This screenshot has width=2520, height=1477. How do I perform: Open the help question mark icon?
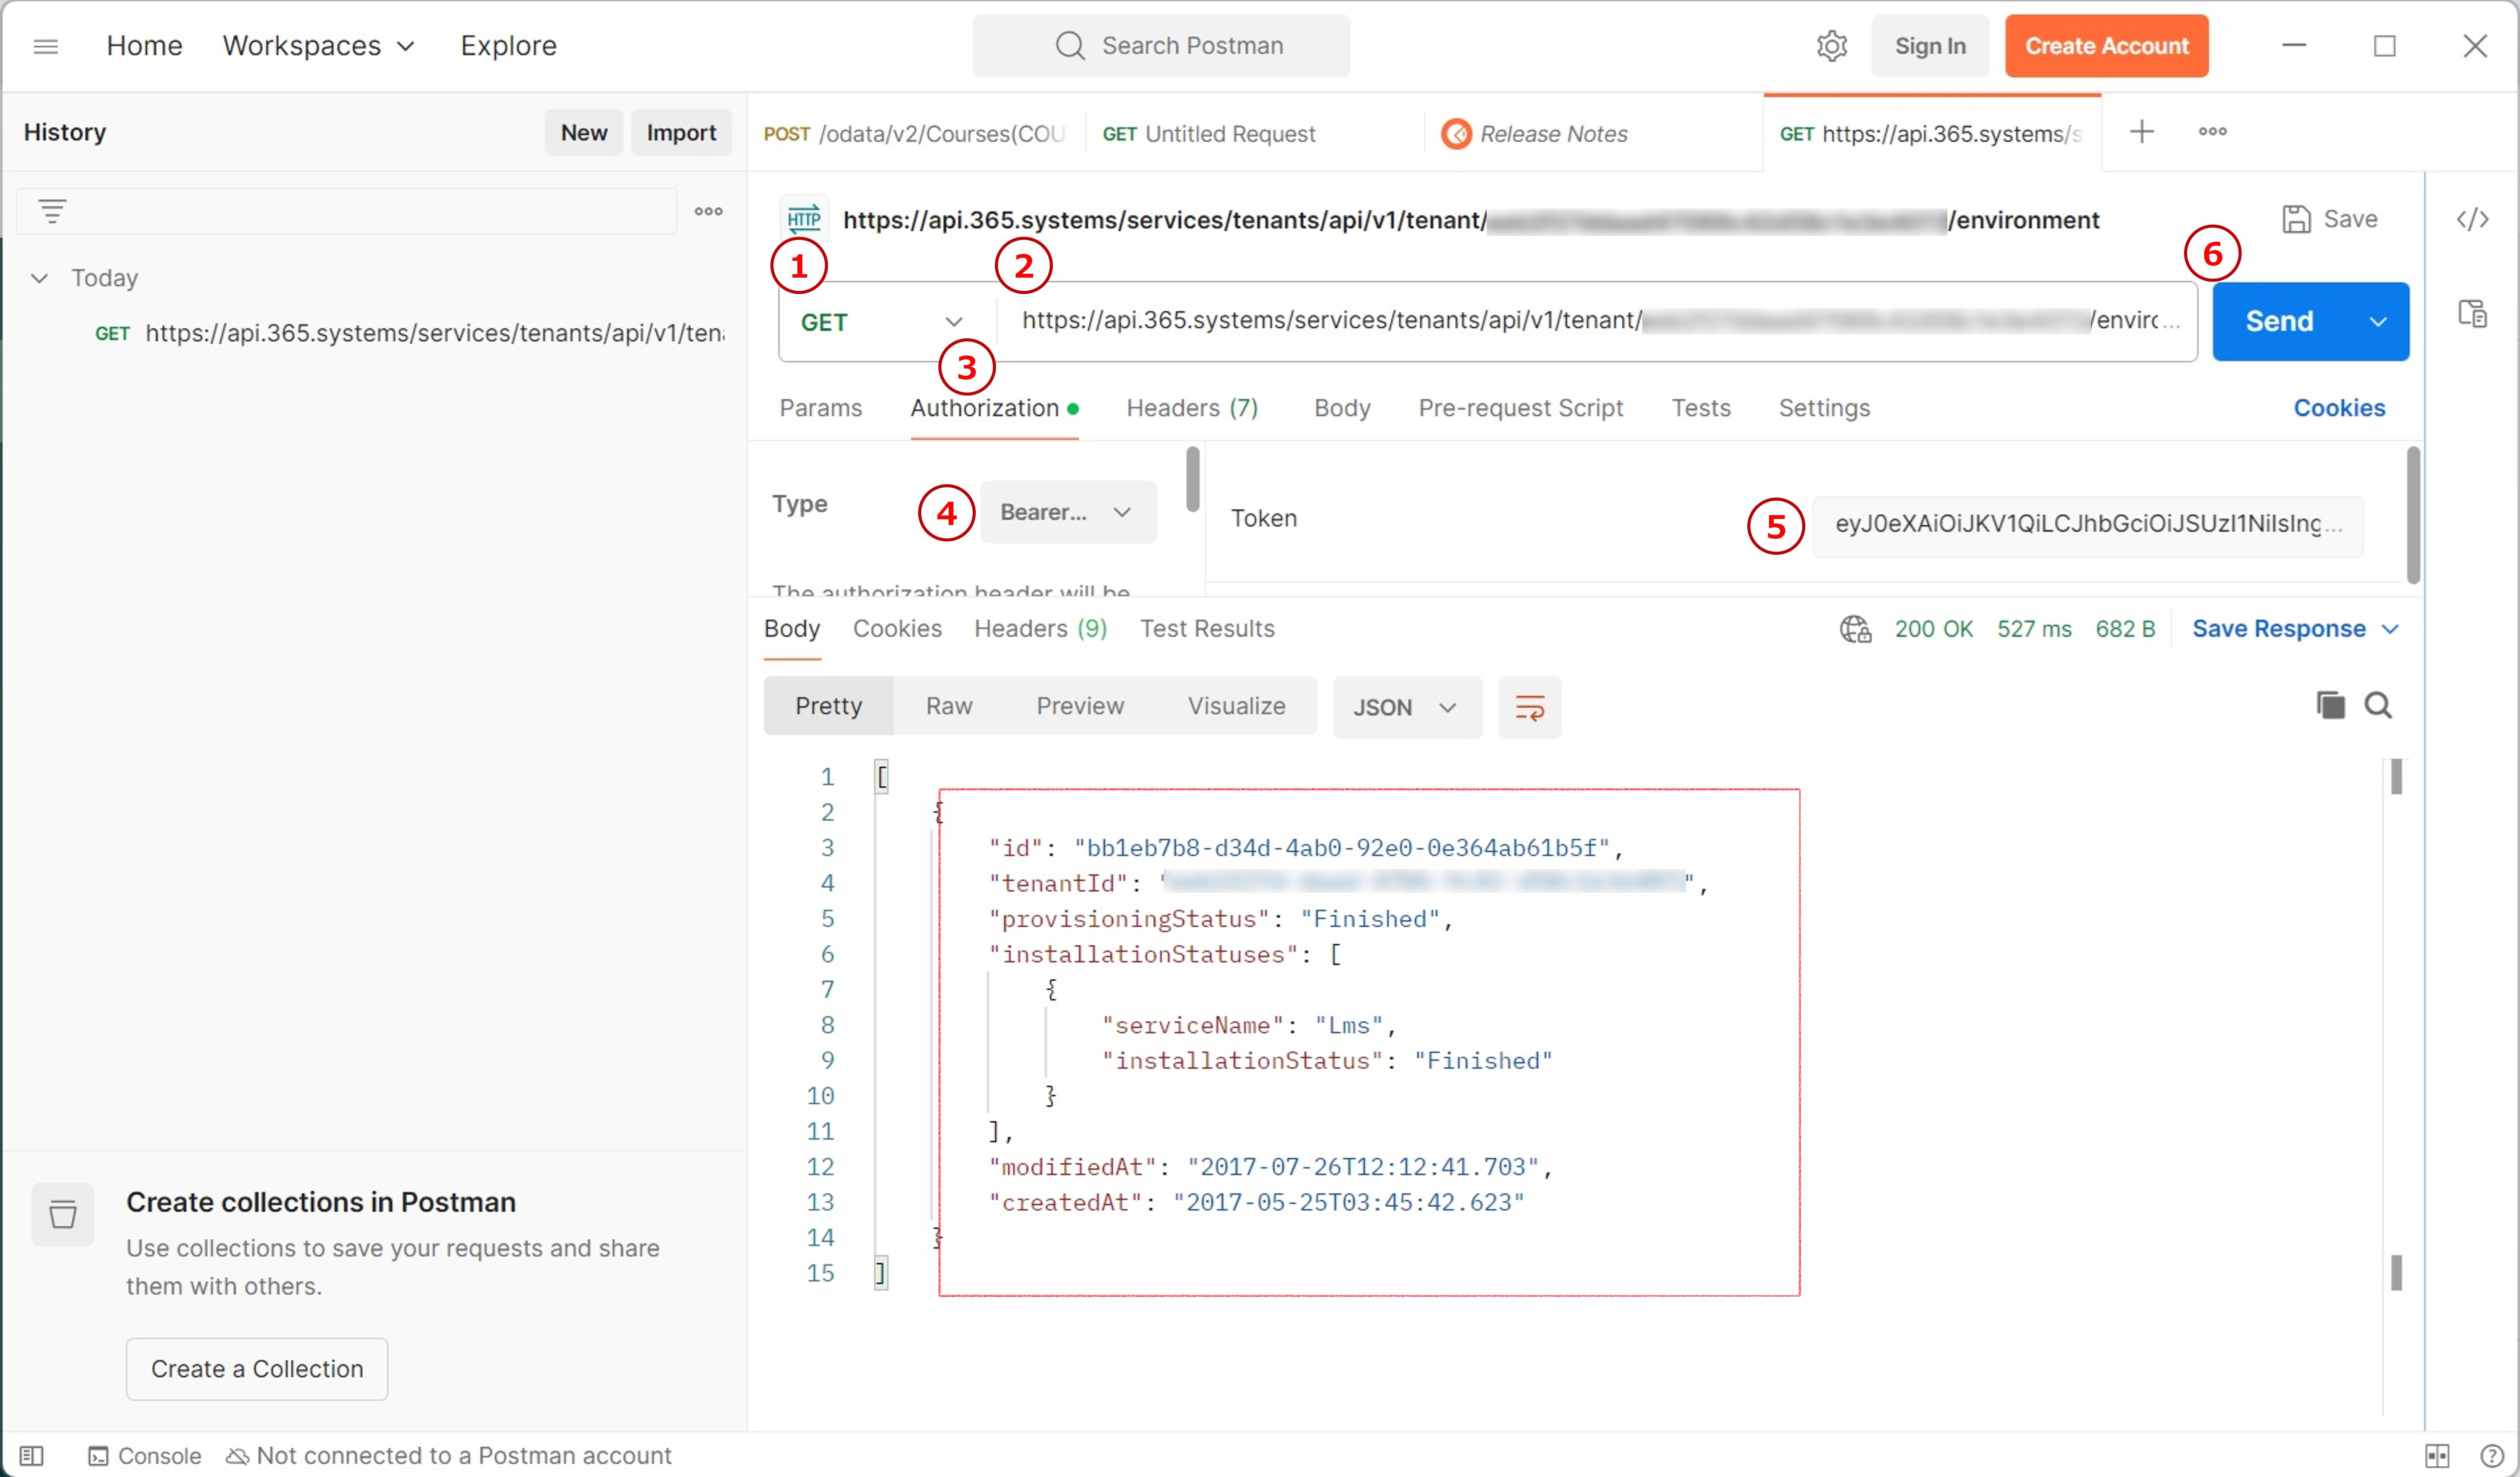tap(2492, 1456)
